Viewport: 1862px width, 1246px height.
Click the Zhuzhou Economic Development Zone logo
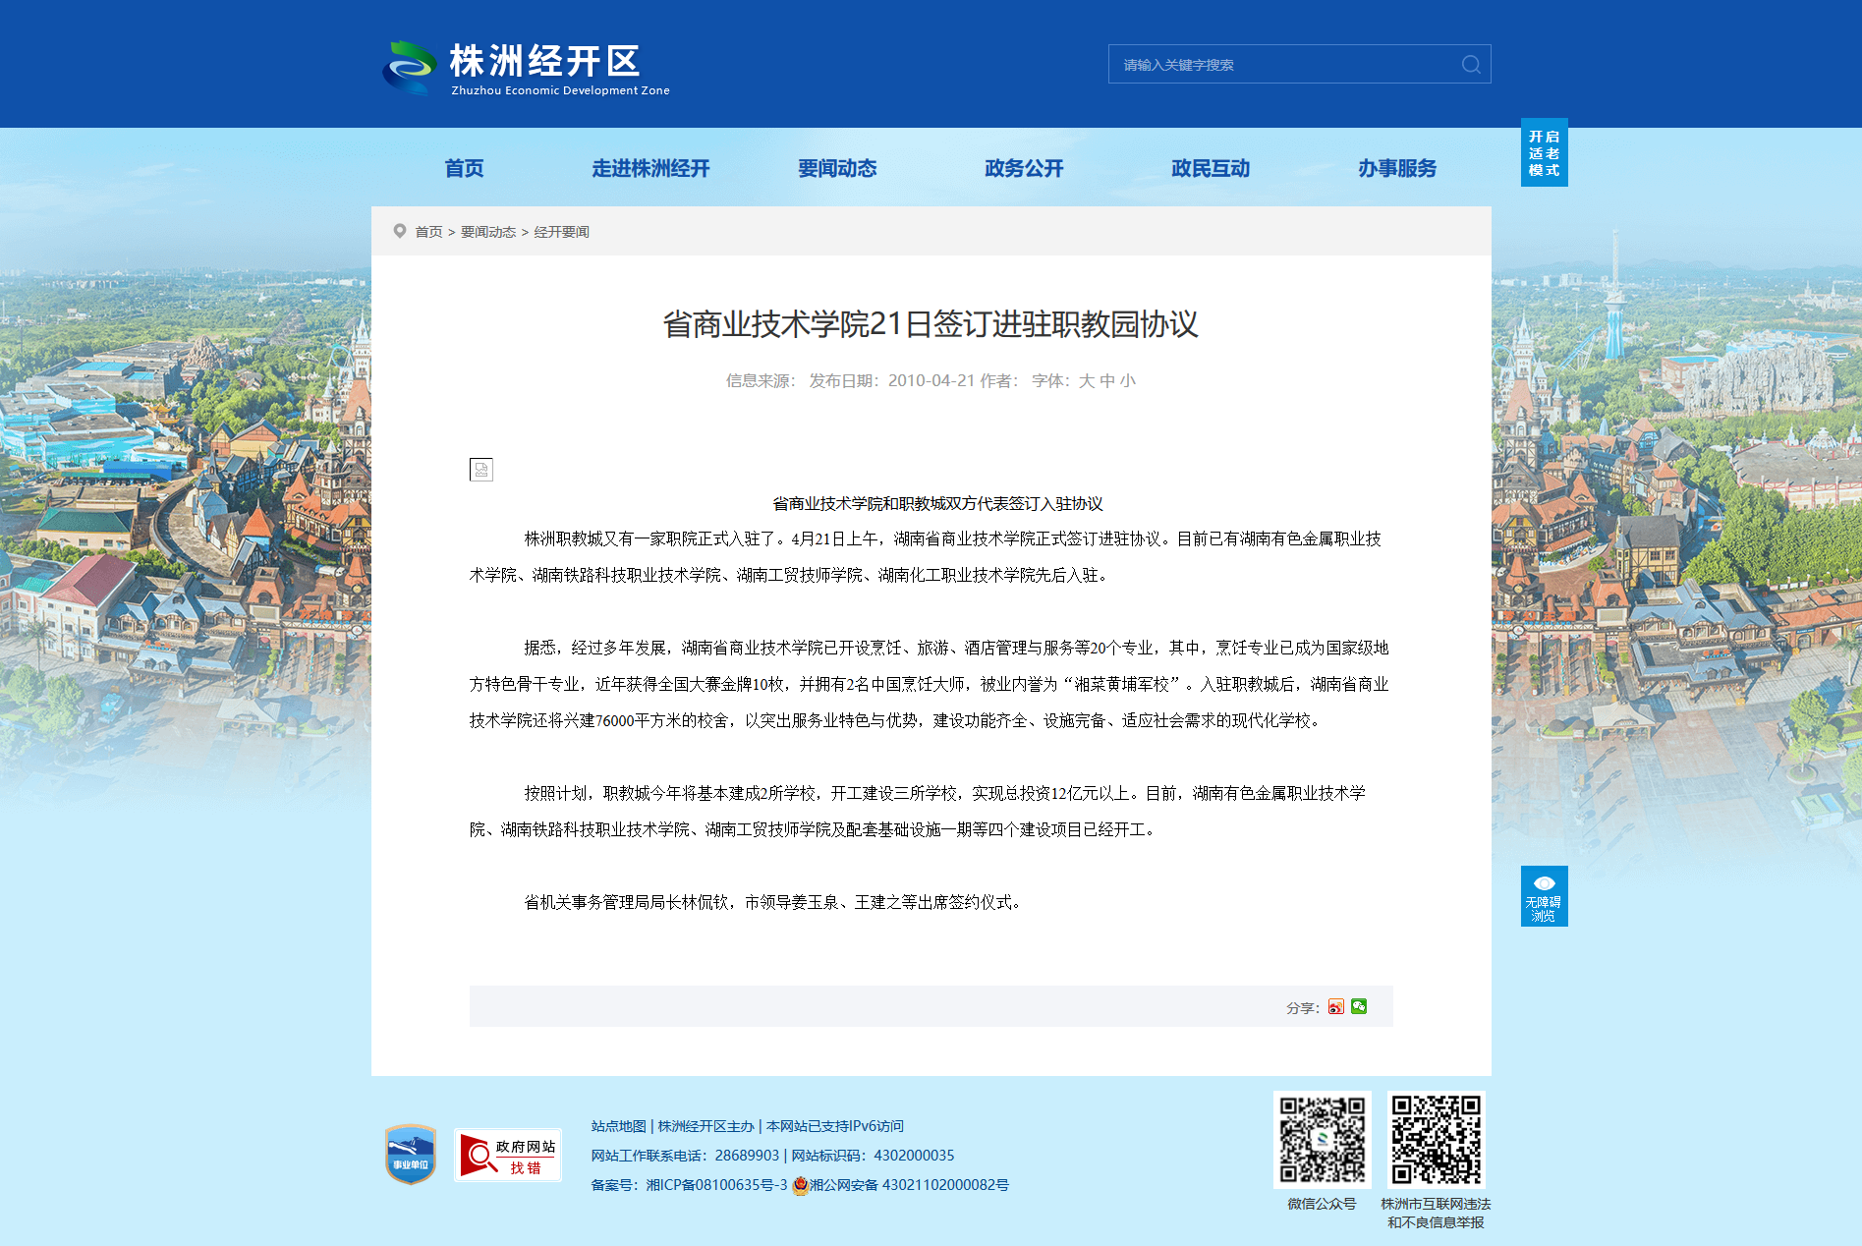[527, 67]
